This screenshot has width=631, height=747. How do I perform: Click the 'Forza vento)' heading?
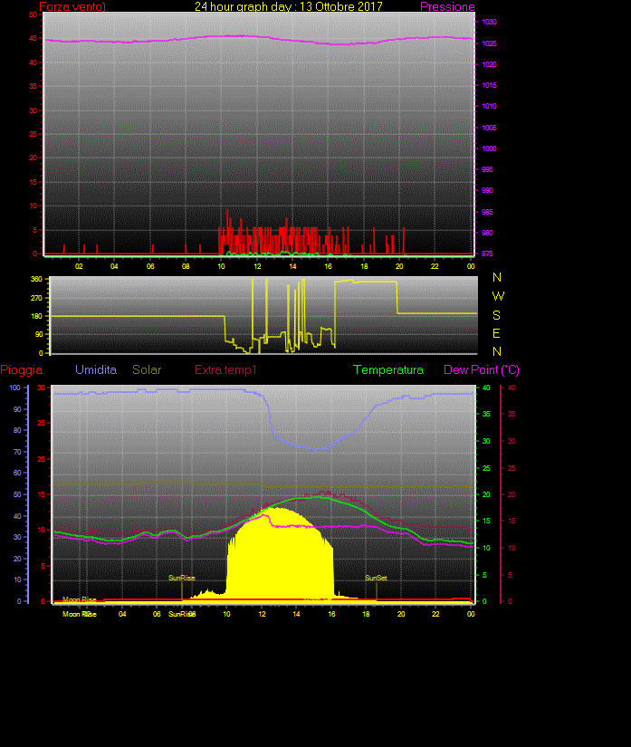point(72,6)
